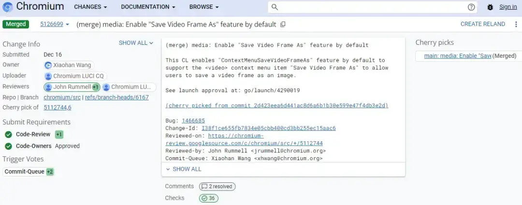Open the main: media cherry pick link
The width and height of the screenshot is (522, 205).
457,56
